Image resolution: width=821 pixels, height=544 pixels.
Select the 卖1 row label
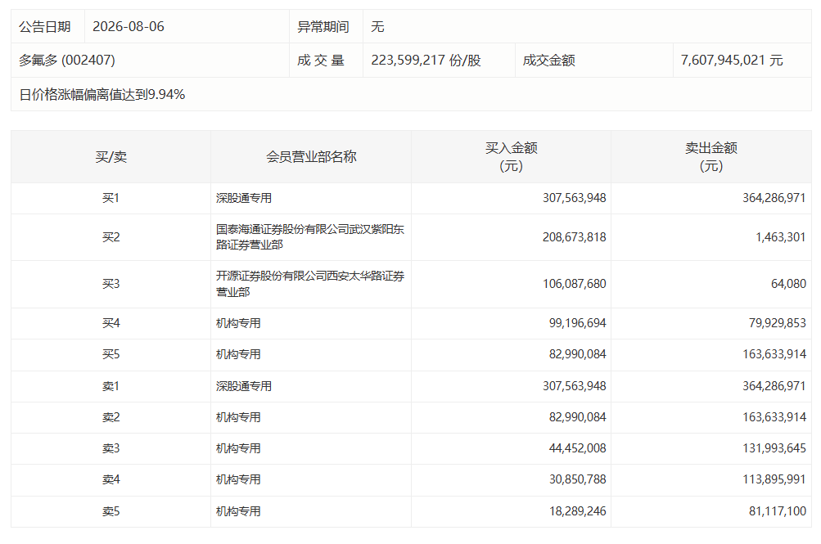click(x=111, y=387)
